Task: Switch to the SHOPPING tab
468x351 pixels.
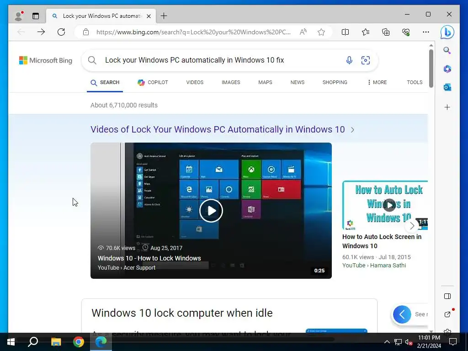Action: [x=335, y=82]
